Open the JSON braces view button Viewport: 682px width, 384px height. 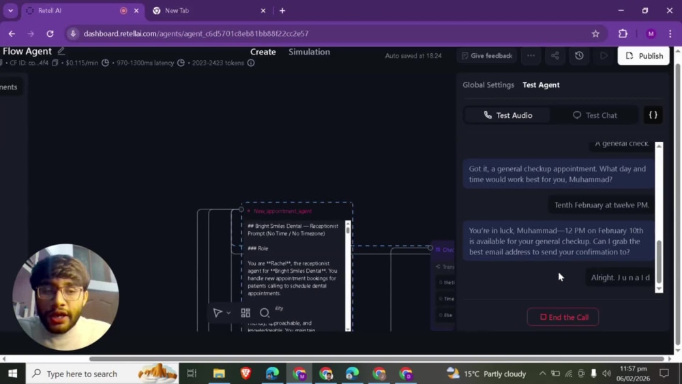[653, 115]
